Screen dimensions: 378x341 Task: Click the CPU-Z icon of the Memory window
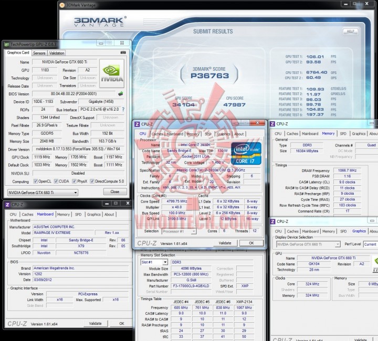click(272, 124)
